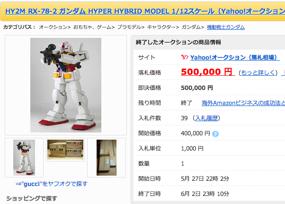
Task: Click the 海外Amazonビジネスの成功法 ad link
Action: tap(243, 103)
